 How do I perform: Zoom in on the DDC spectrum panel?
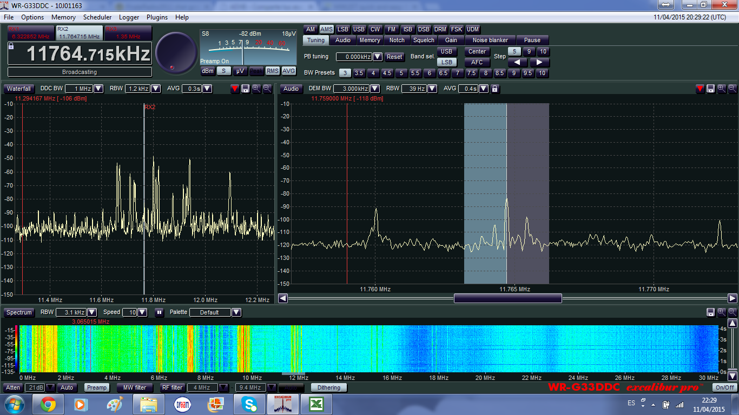coord(256,89)
